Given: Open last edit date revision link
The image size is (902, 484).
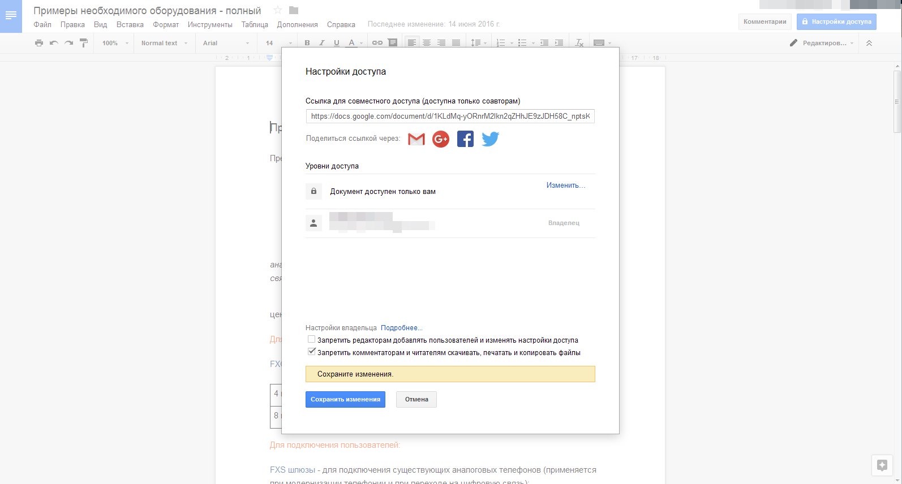Looking at the screenshot, I should point(434,24).
